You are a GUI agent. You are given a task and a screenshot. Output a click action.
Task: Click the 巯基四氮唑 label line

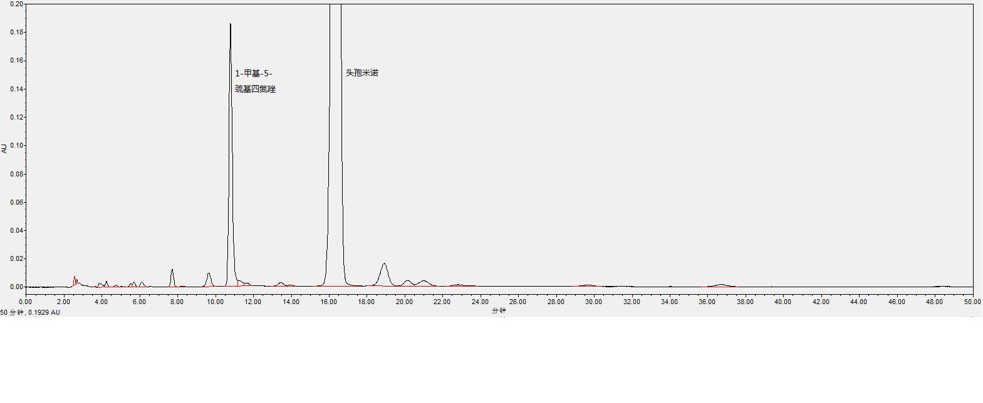[255, 89]
